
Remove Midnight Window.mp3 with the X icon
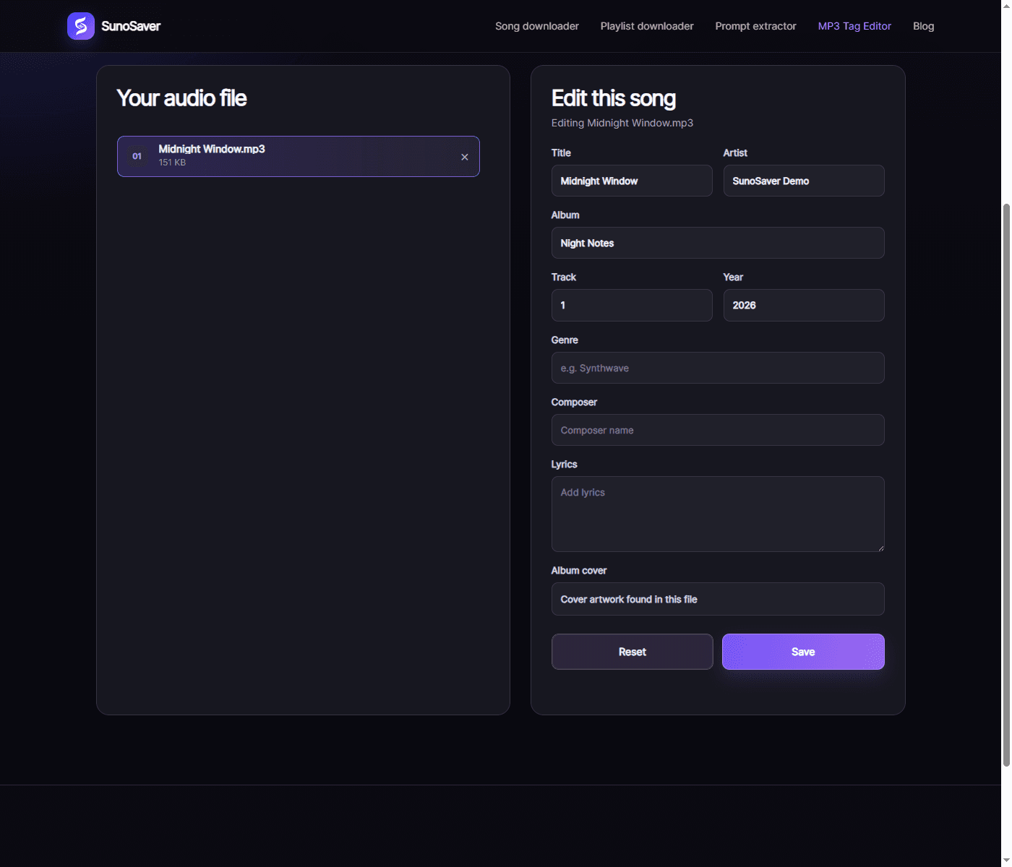[465, 157]
